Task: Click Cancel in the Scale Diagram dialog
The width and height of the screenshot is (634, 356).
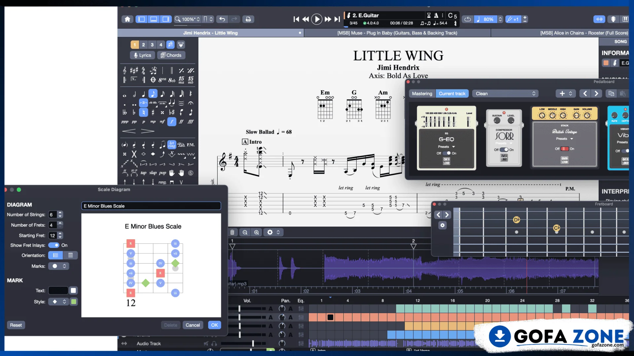Action: (x=193, y=325)
